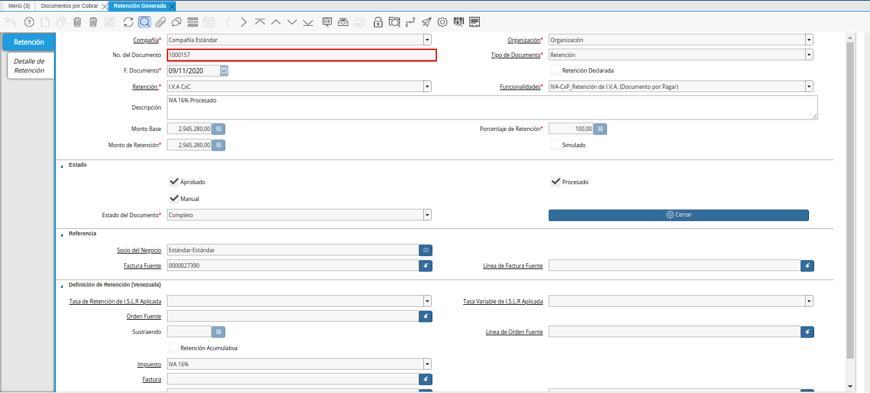Click the Refresh record icon
The width and height of the screenshot is (870, 393).
128,22
